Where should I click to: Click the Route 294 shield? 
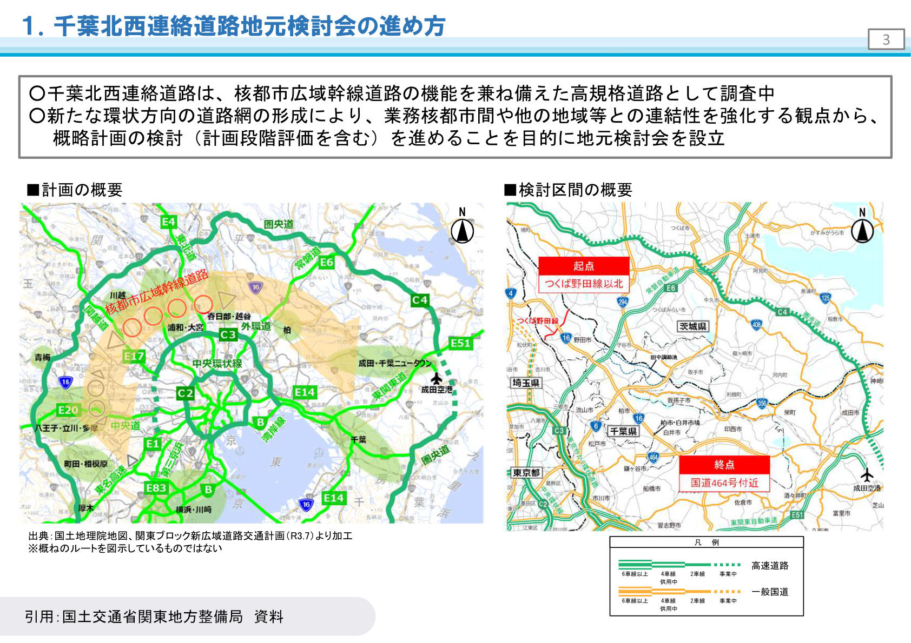pyautogui.click(x=623, y=302)
